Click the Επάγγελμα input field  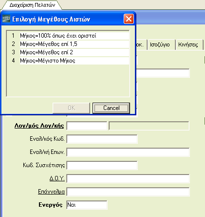point(128,192)
